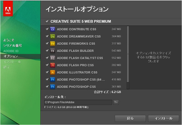This screenshot has height=125, width=182.
Task: Click the Dreamweaver Dw icon
Action: tap(52, 36)
